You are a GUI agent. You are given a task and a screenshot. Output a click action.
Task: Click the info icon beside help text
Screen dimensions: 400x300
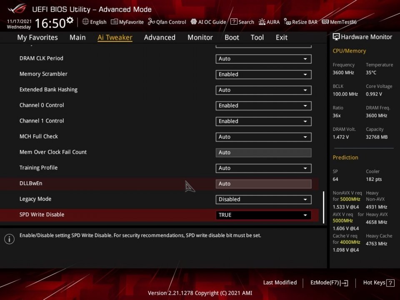[x=10, y=239]
